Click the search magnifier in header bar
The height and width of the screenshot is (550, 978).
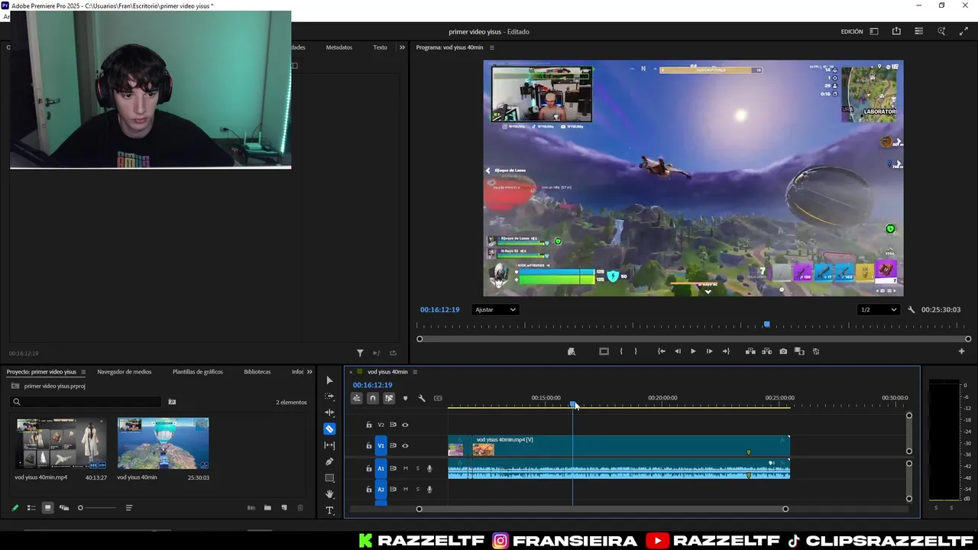pos(941,31)
